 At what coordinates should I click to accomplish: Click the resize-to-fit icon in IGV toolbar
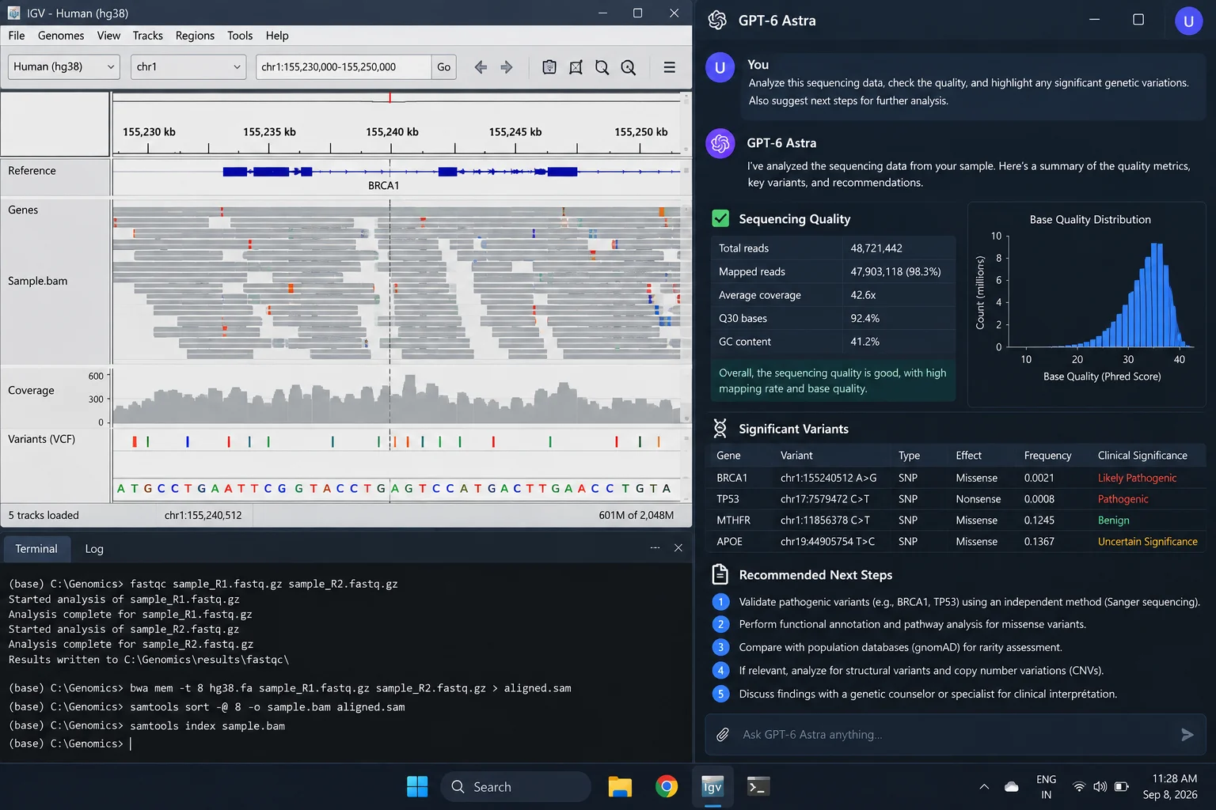(576, 67)
